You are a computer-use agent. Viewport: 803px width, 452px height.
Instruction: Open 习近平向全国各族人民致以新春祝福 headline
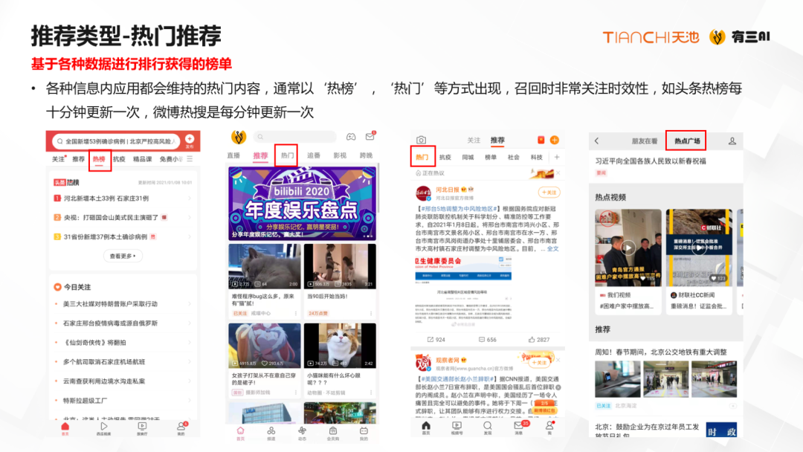651,161
